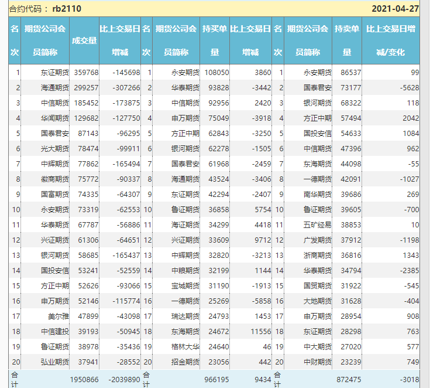Image resolution: width=430 pixels, height=388 pixels.
Task: Click total short change -3018
Action: point(410,380)
